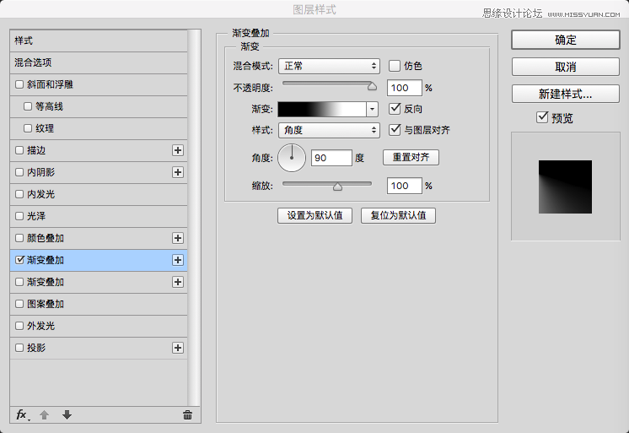
Task: Click 新建样式... button
Action: point(566,94)
